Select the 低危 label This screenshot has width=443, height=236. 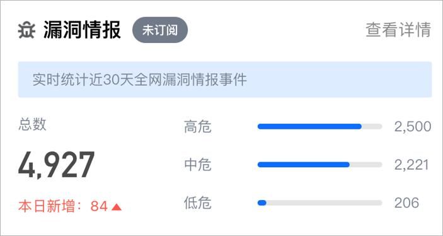[x=197, y=203]
